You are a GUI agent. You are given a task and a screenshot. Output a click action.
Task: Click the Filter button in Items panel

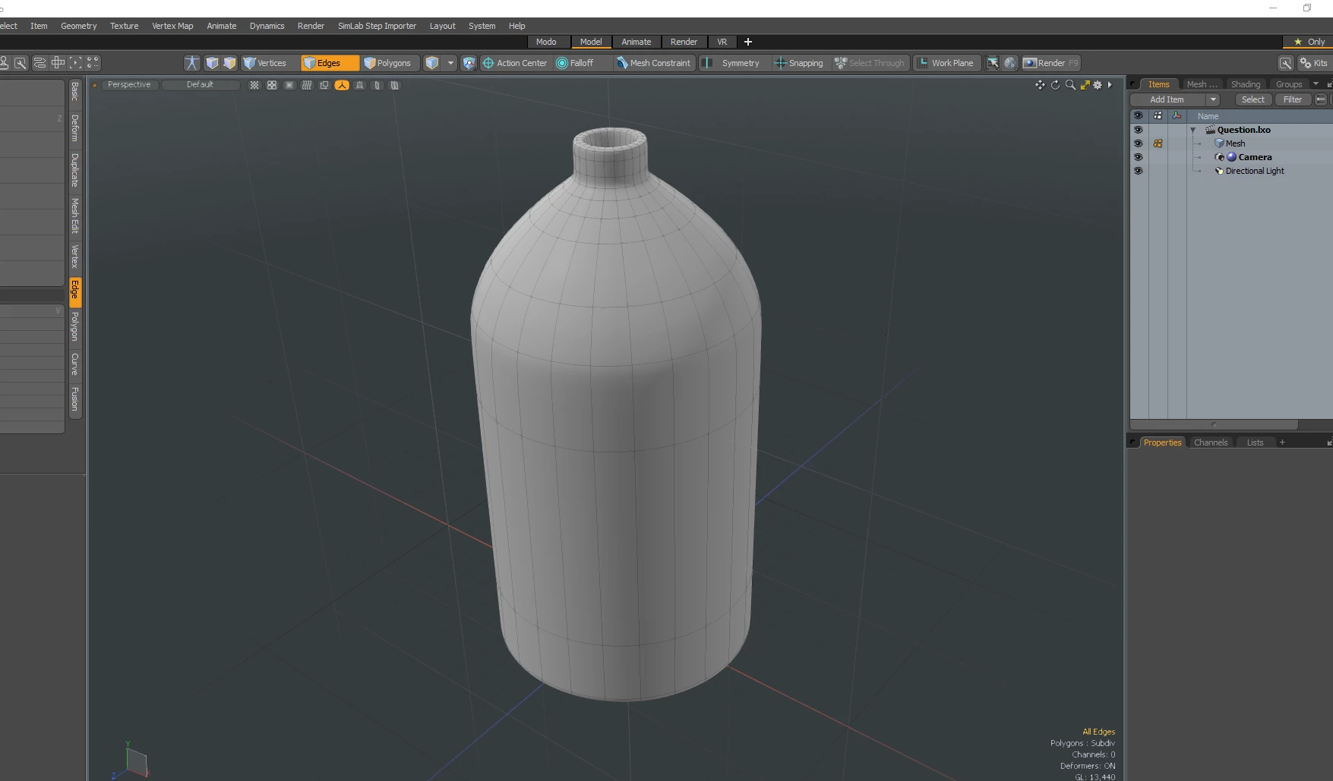(x=1293, y=99)
